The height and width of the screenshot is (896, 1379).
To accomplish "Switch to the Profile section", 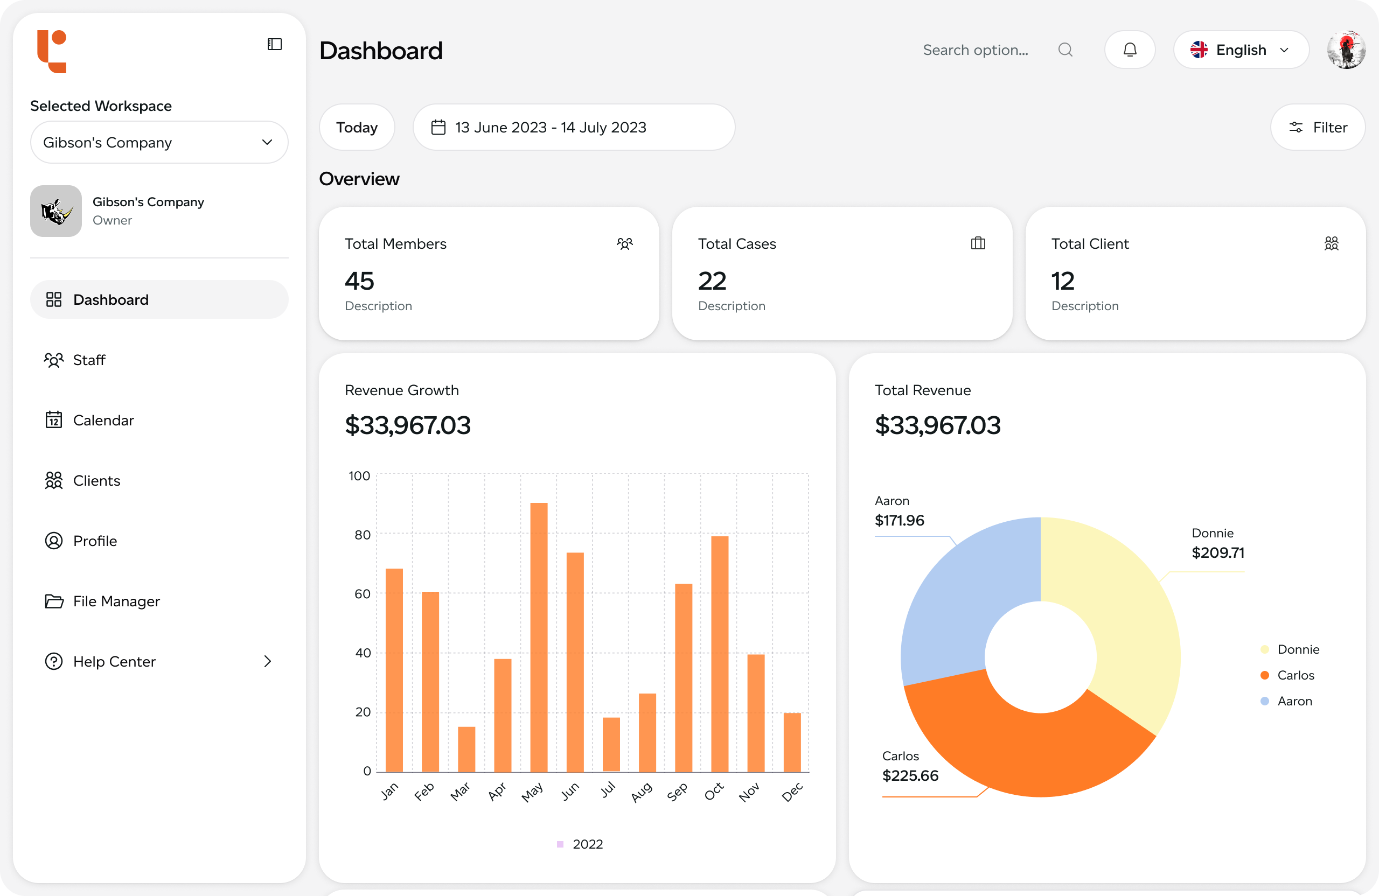I will 54,541.
